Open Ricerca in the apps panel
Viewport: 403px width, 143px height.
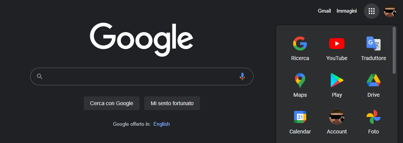tap(300, 49)
